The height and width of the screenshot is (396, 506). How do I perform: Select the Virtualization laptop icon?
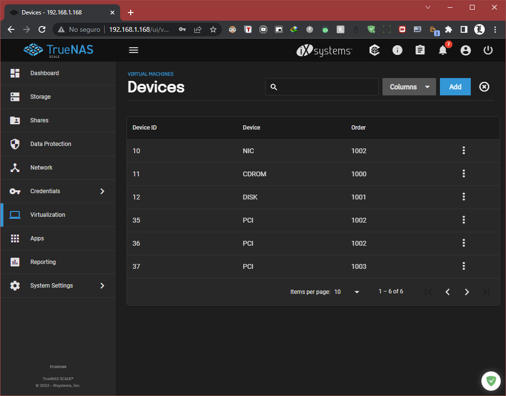[x=15, y=215]
